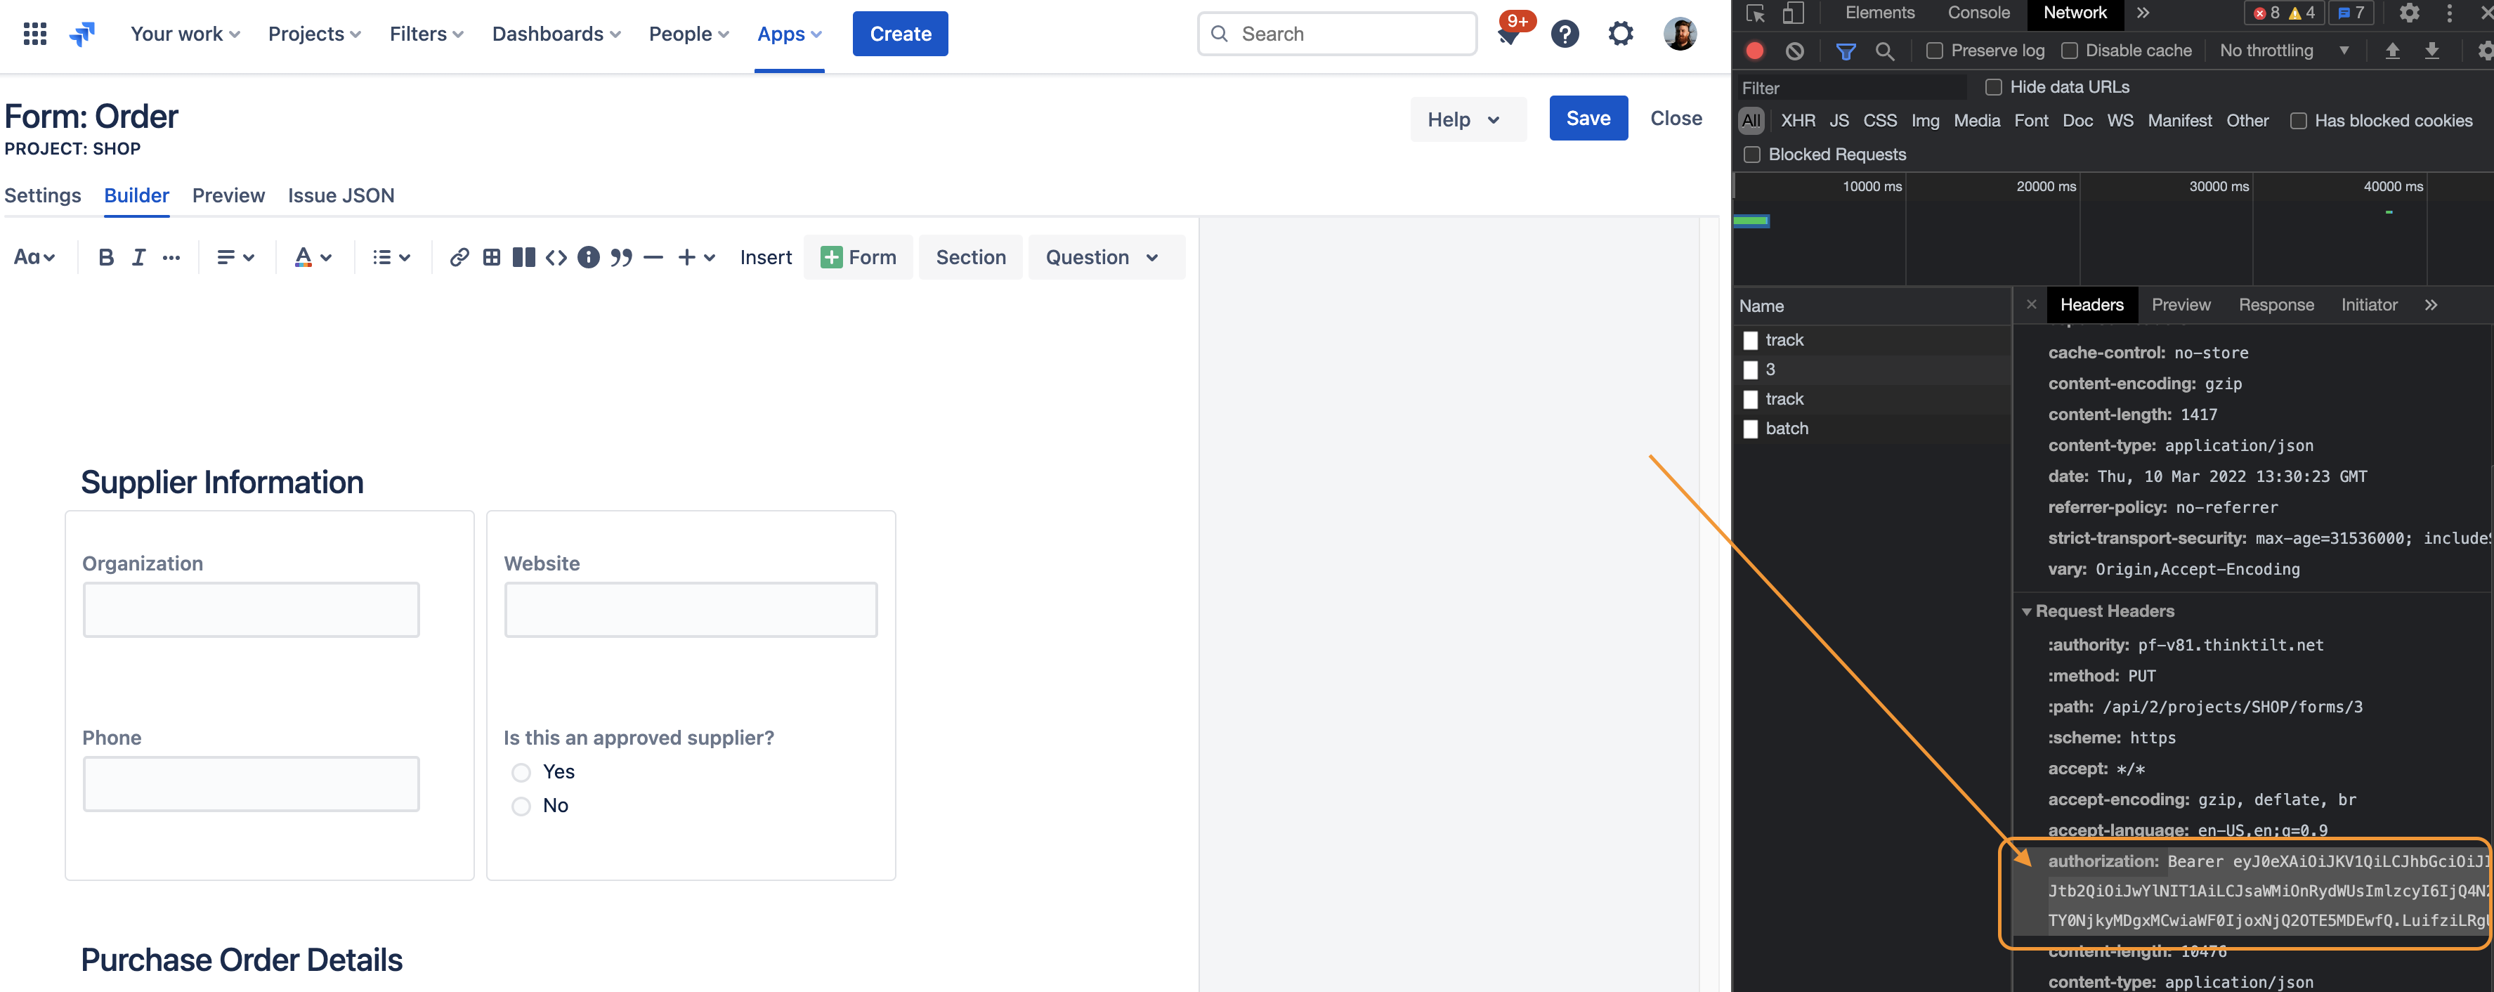Click the Save button
Screen dimensions: 2494x992
point(1588,118)
